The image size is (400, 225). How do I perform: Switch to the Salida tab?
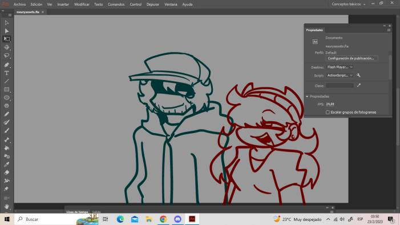(96, 212)
